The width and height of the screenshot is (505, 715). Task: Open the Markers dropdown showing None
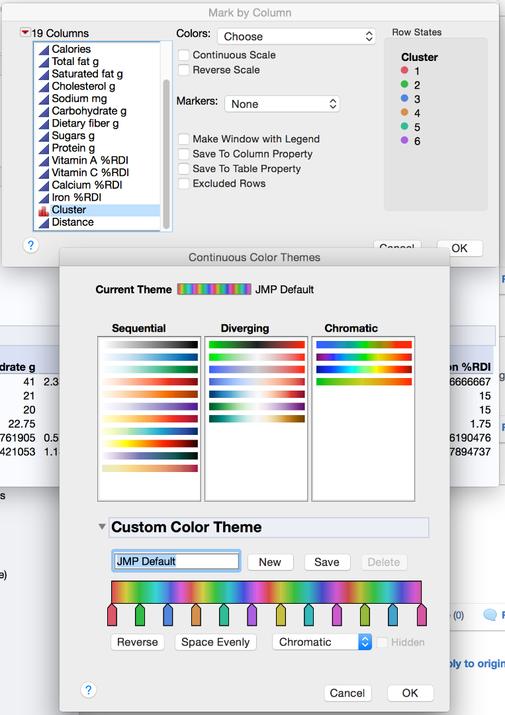tap(283, 104)
